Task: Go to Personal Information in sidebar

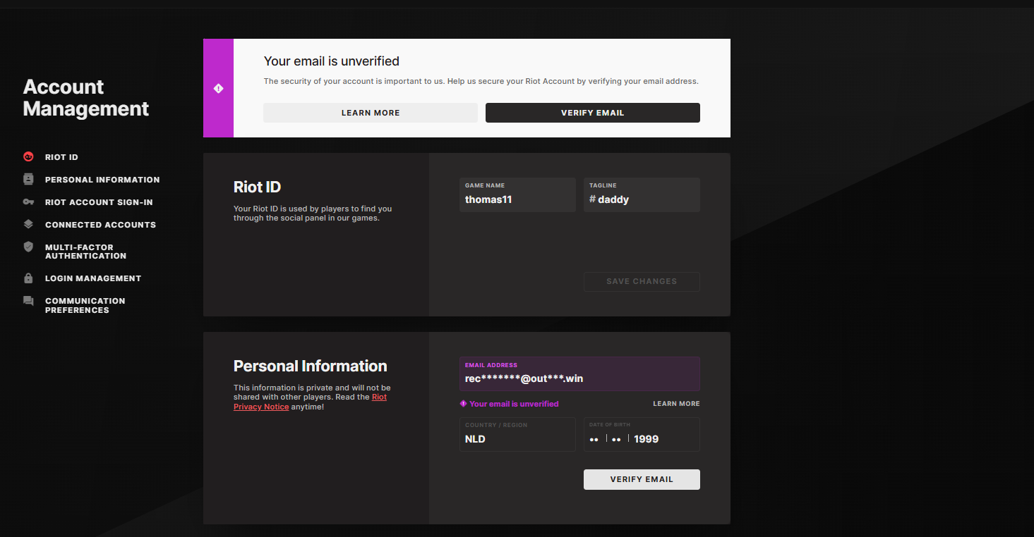Action: tap(102, 180)
